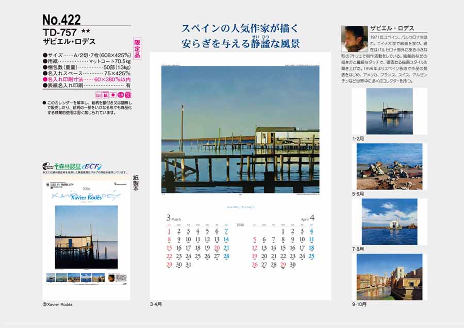
Task: Click blue Saturday date 28 in March
Action: click(x=226, y=256)
